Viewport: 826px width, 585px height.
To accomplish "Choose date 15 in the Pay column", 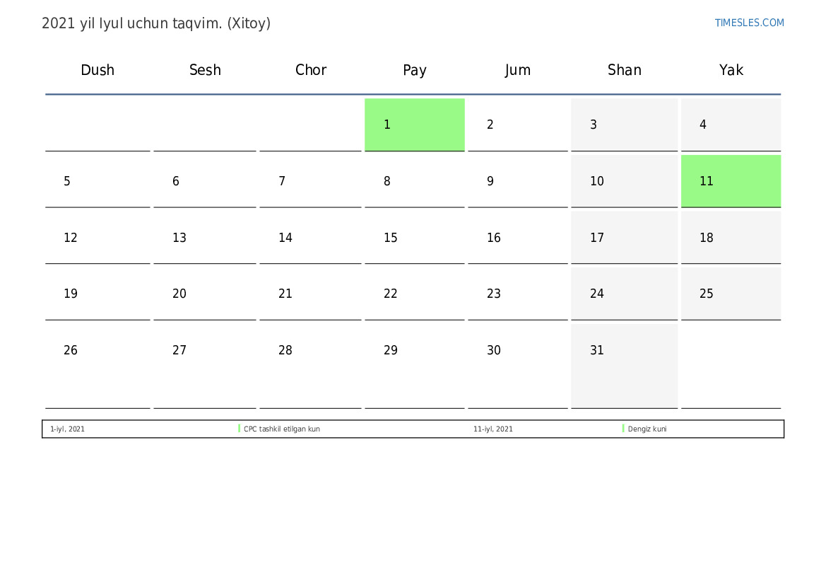I will point(414,238).
